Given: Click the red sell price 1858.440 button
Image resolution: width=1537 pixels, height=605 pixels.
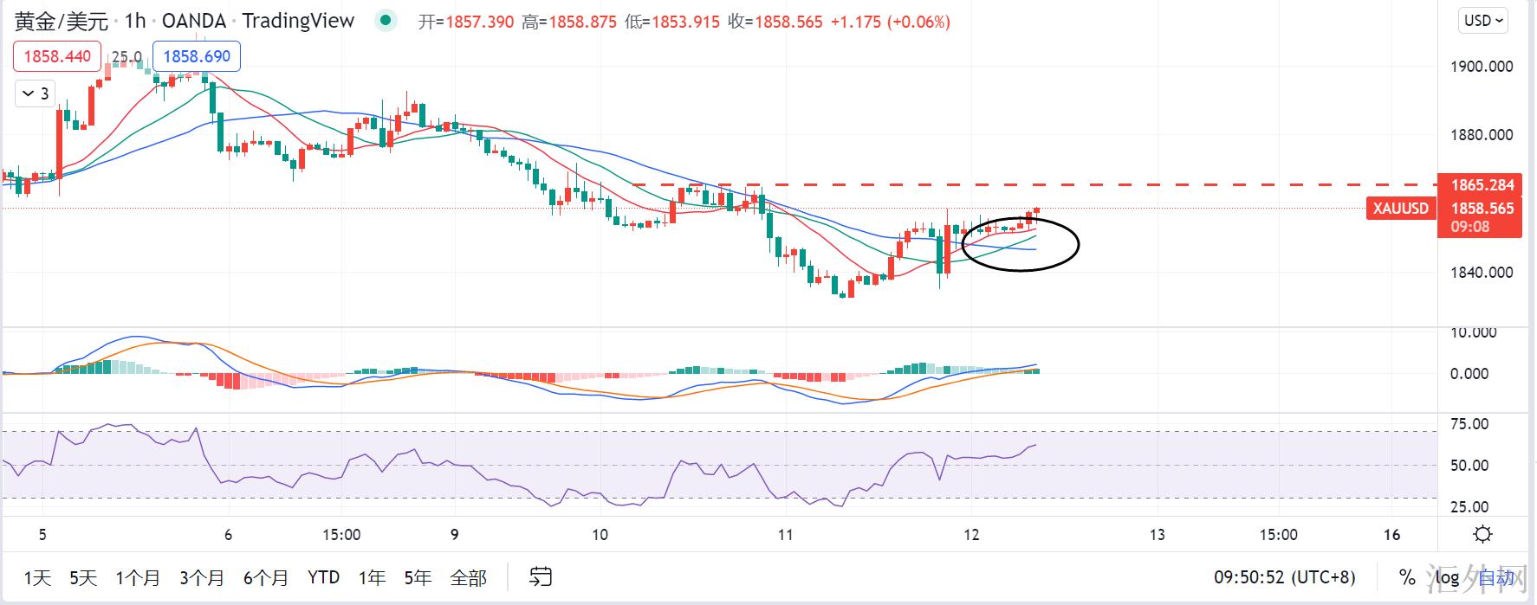Looking at the screenshot, I should pos(57,56).
